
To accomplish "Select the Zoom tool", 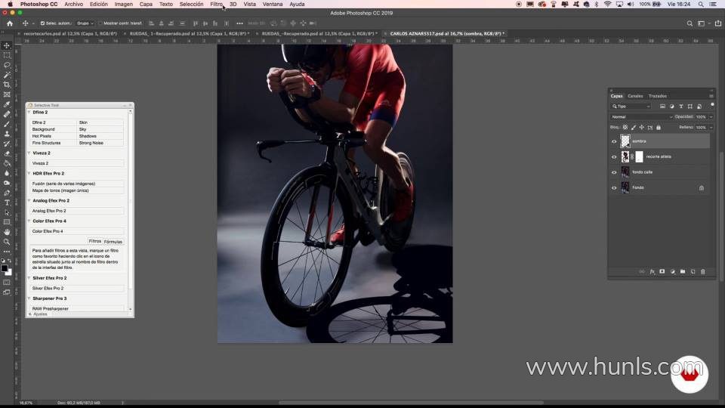I will [x=7, y=242].
